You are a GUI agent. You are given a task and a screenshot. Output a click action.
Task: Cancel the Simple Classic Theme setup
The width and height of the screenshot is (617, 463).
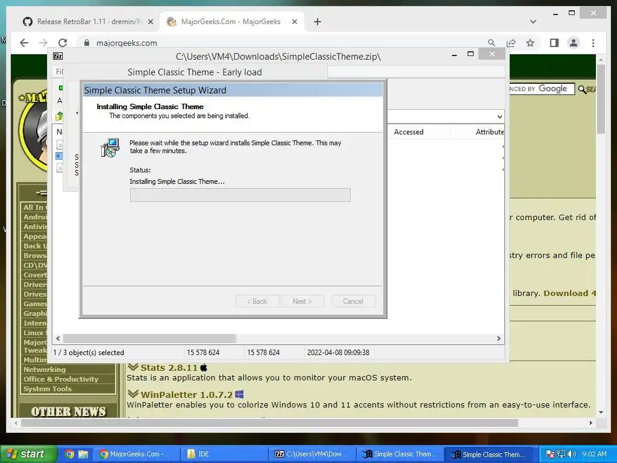pyautogui.click(x=353, y=301)
